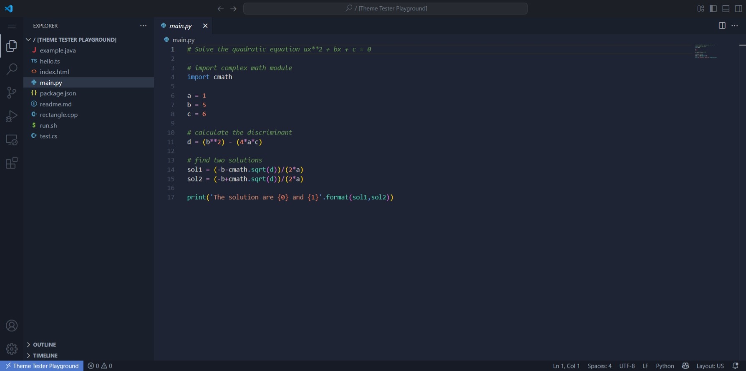Click the minimap code overview

[x=705, y=51]
